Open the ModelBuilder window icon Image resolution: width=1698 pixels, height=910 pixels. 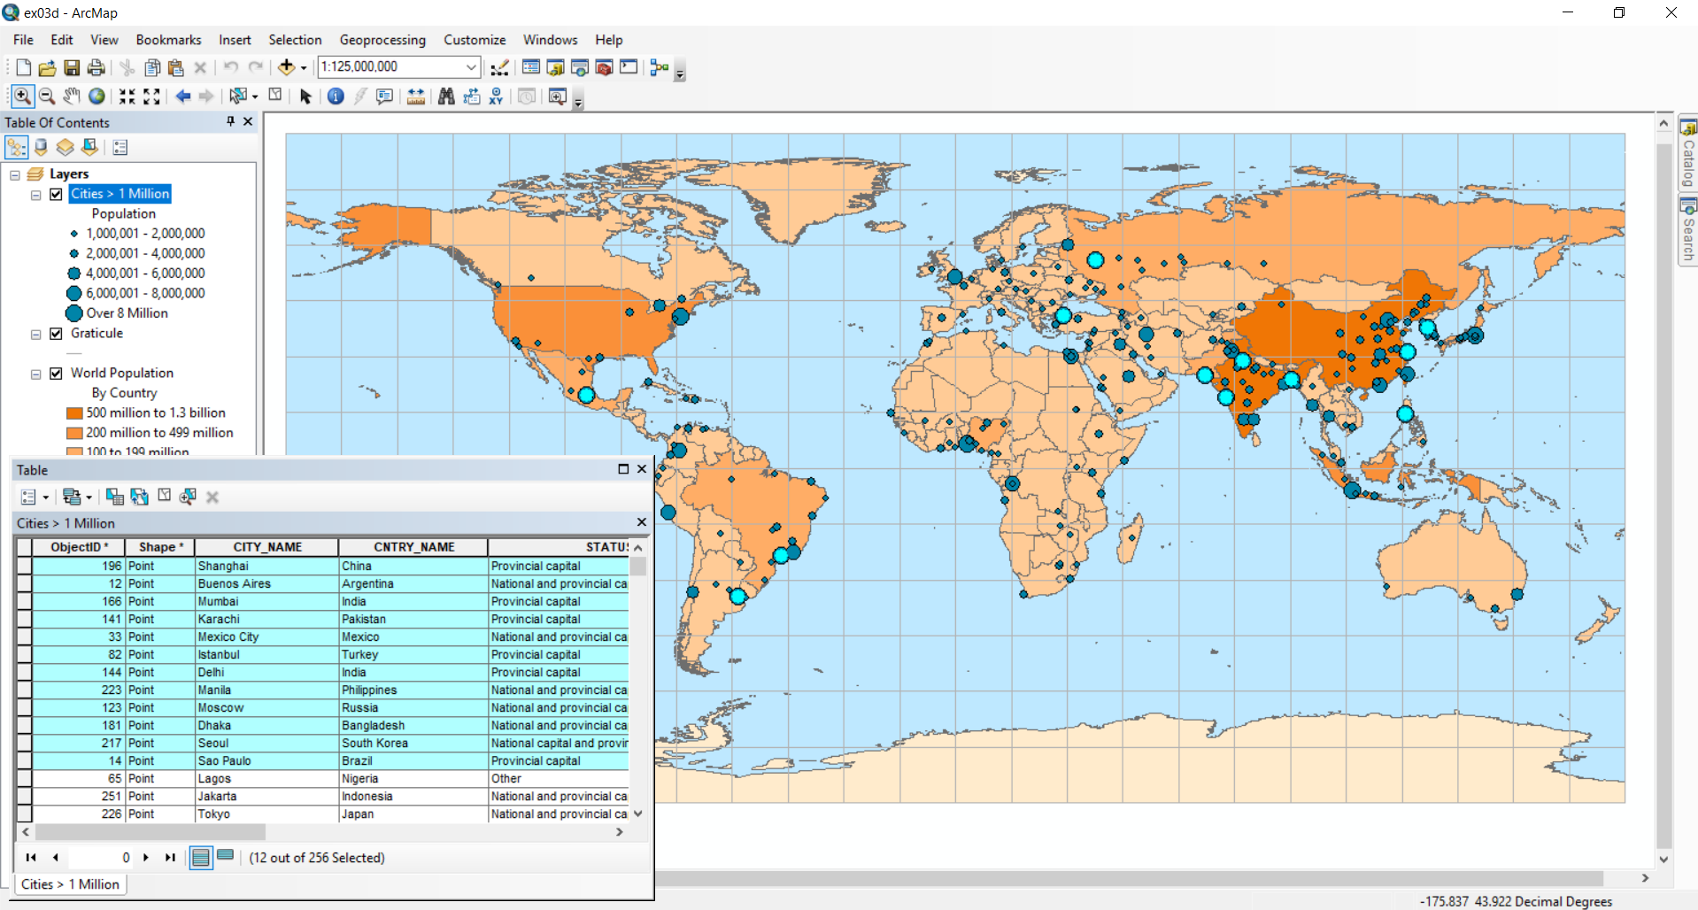[x=660, y=67]
